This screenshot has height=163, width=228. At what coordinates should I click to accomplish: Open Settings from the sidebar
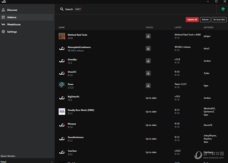27,32
